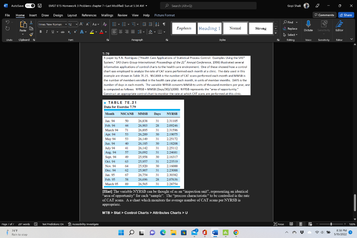The image size is (357, 238).
Task: Switch to Web Layout view
Action: [x=310, y=224]
